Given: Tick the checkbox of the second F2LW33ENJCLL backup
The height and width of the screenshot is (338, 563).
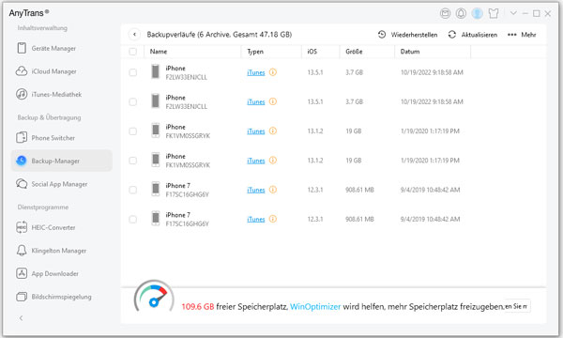Looking at the screenshot, I should click(x=133, y=102).
